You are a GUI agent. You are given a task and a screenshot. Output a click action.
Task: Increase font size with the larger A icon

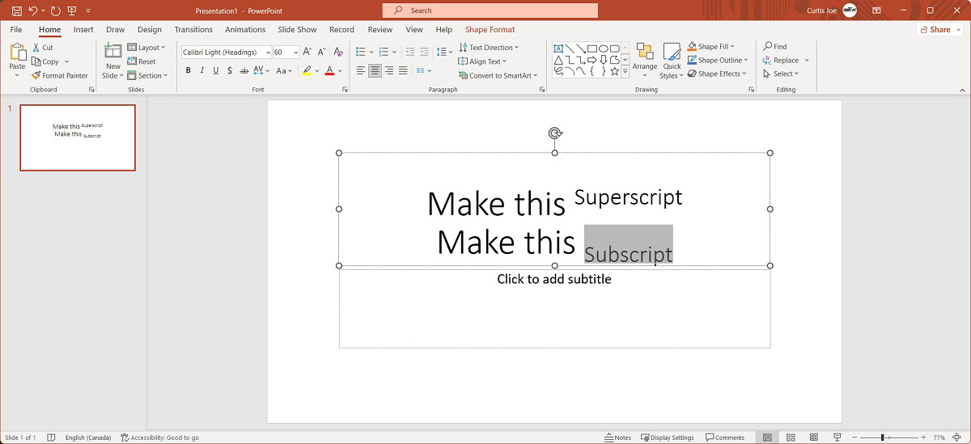coord(307,52)
